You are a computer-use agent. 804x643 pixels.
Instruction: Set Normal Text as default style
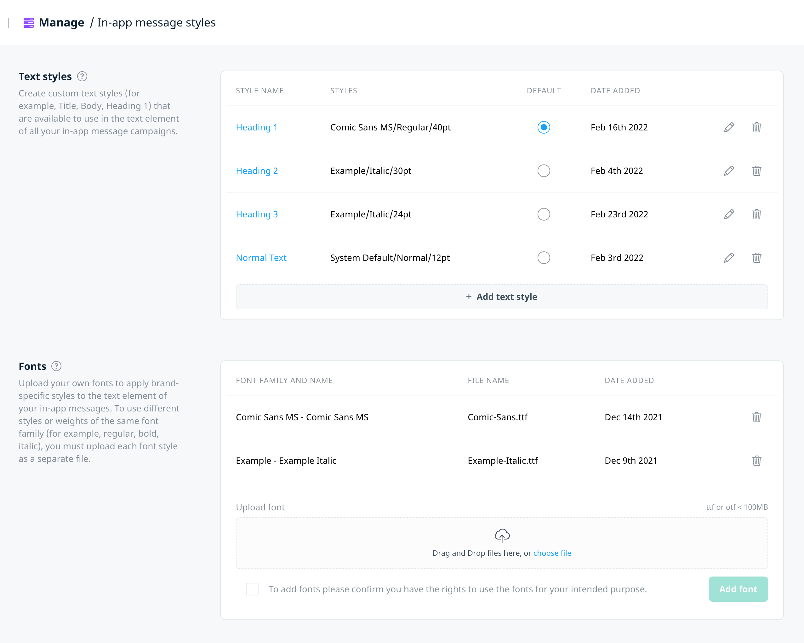coord(544,258)
